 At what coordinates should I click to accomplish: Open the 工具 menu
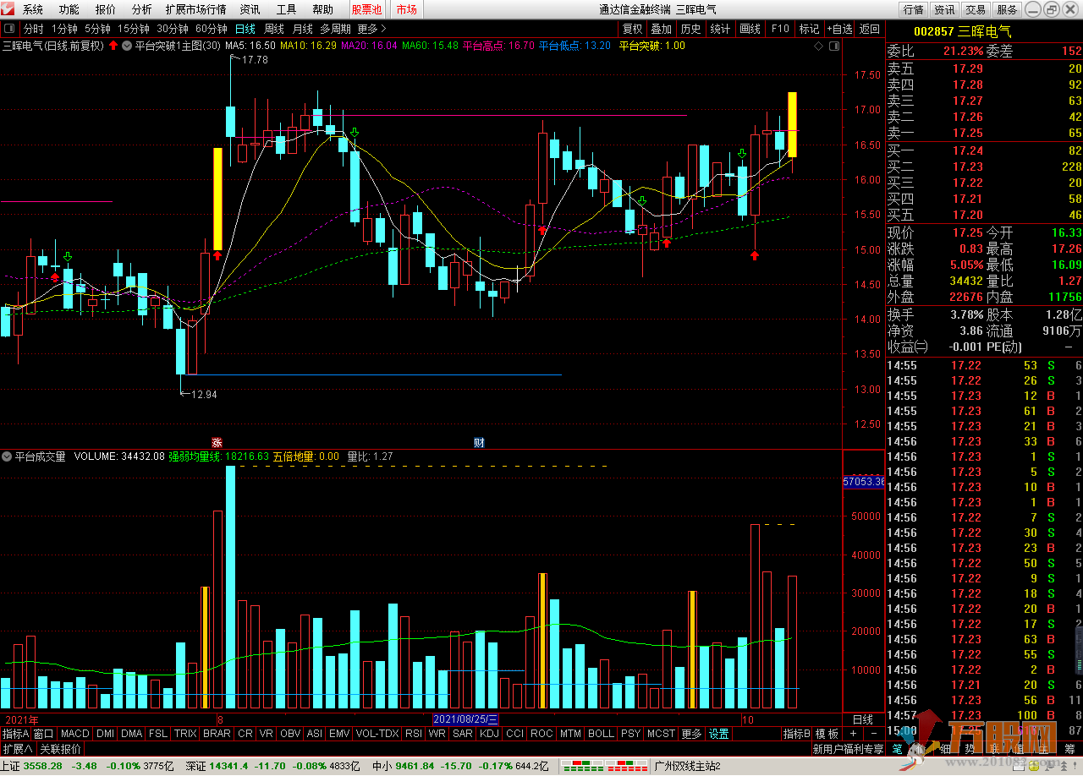(x=286, y=9)
